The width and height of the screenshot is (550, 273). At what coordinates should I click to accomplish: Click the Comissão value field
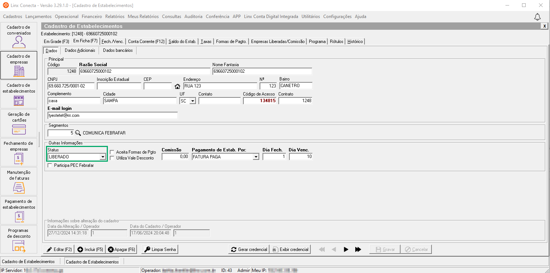click(x=175, y=157)
